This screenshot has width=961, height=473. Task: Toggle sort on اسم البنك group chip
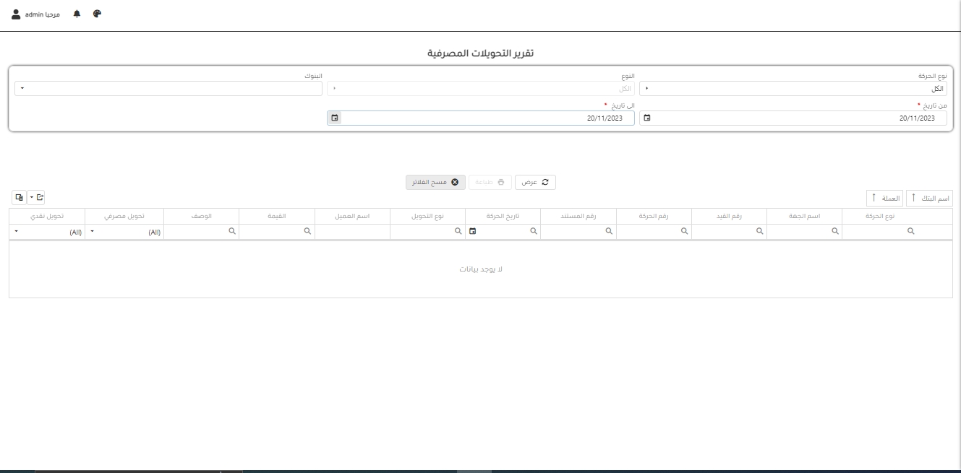[x=929, y=198]
